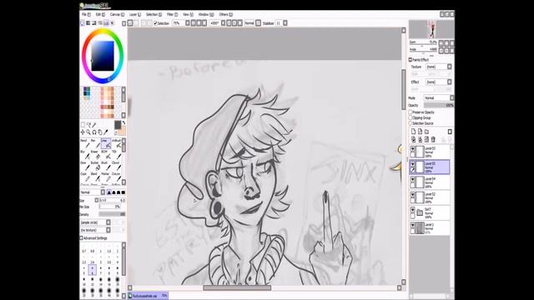Image resolution: width=534 pixels, height=300 pixels.
Task: Choose the Eraser brush
Action: click(x=95, y=155)
